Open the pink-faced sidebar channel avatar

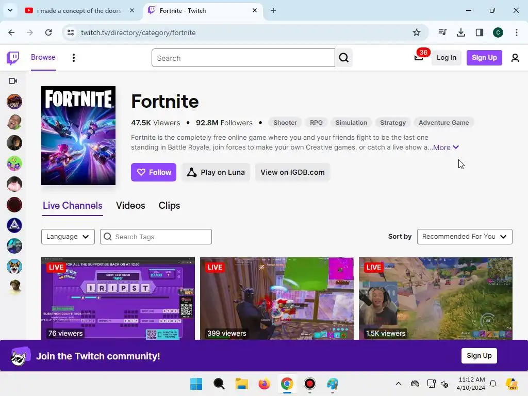pyautogui.click(x=14, y=184)
